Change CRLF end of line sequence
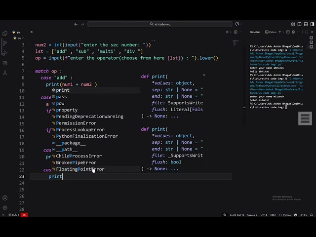 273,215
